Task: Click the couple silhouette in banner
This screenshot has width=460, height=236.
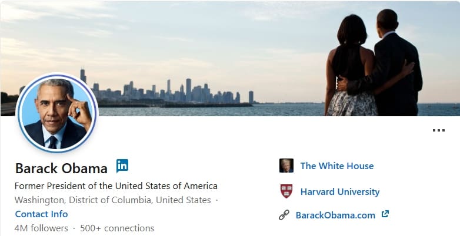Action: pos(374,63)
